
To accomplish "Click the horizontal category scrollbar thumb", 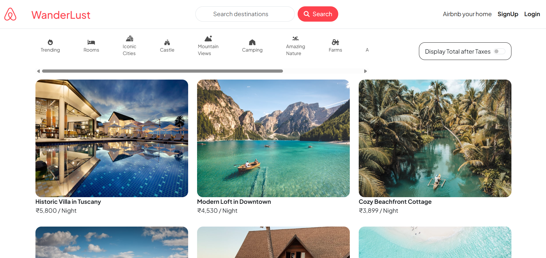I will pyautogui.click(x=162, y=71).
